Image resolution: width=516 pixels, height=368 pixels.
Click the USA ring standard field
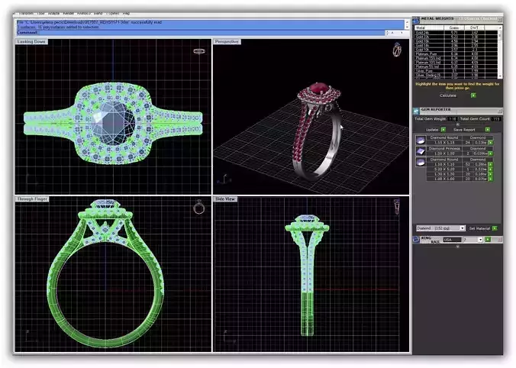pos(452,240)
